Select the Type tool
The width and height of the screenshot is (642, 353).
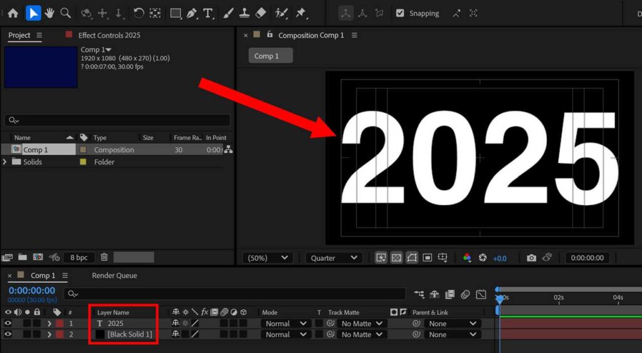[x=208, y=14]
